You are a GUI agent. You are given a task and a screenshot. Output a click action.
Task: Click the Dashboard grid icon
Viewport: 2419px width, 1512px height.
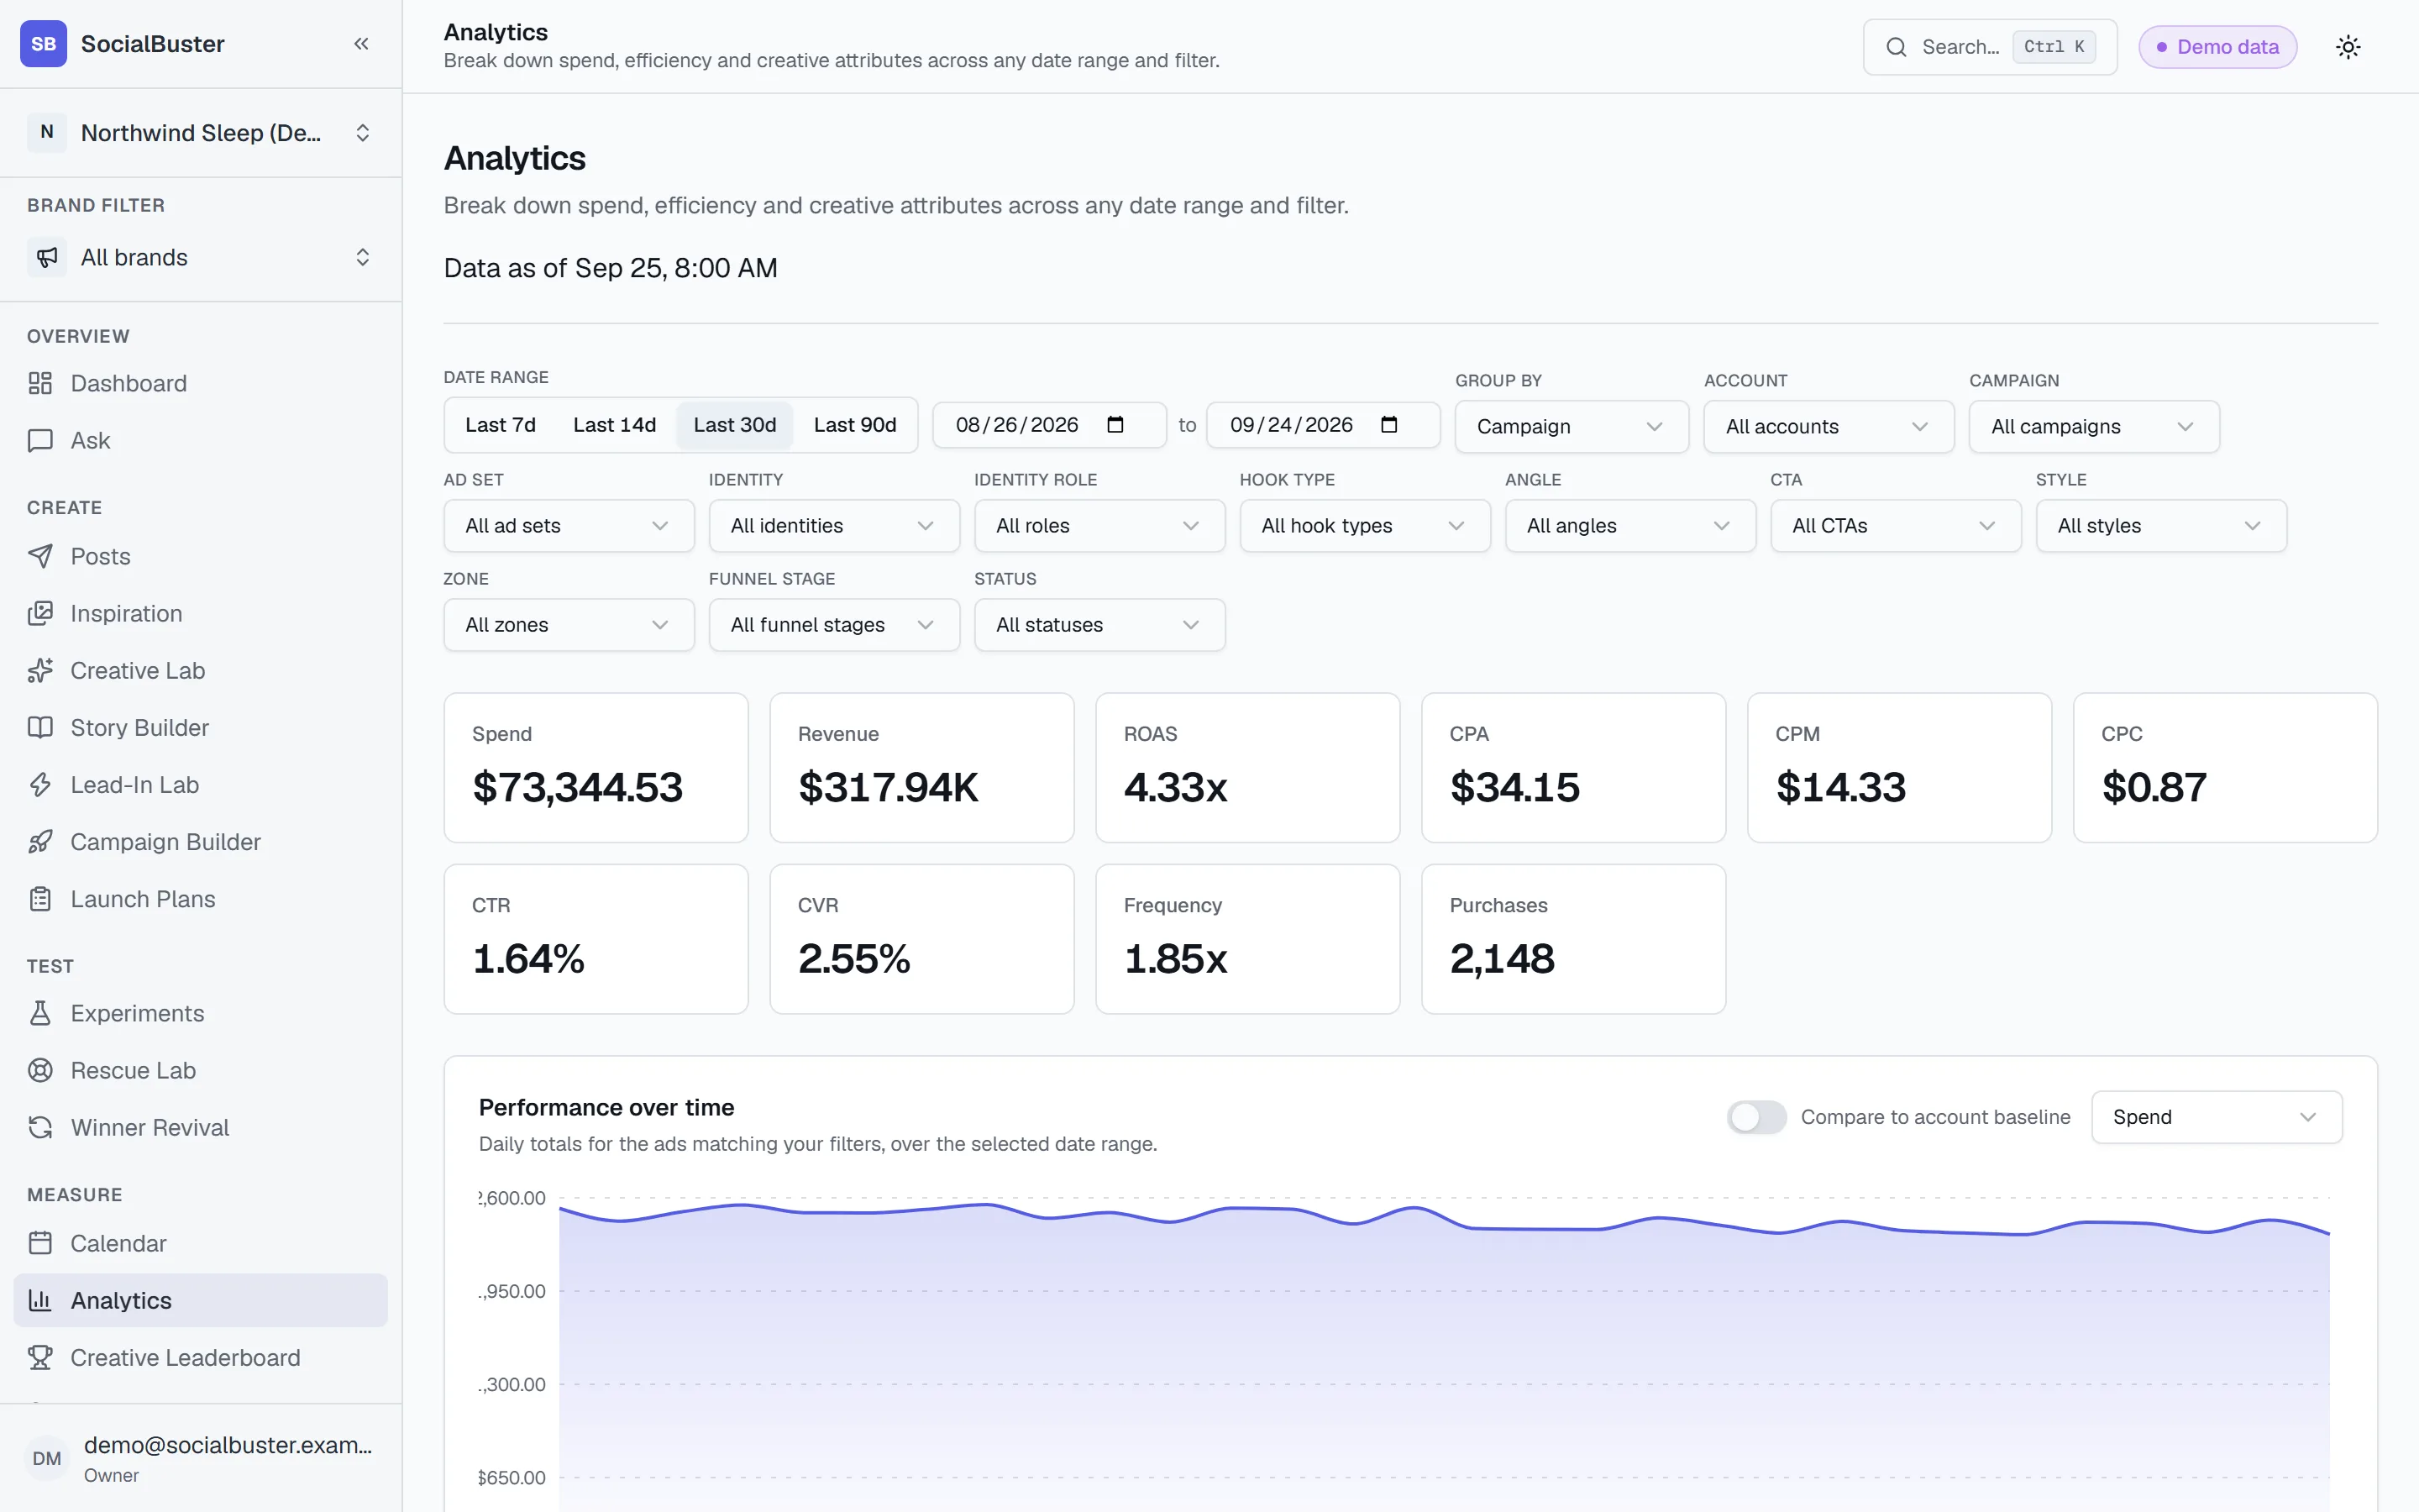pos(40,383)
